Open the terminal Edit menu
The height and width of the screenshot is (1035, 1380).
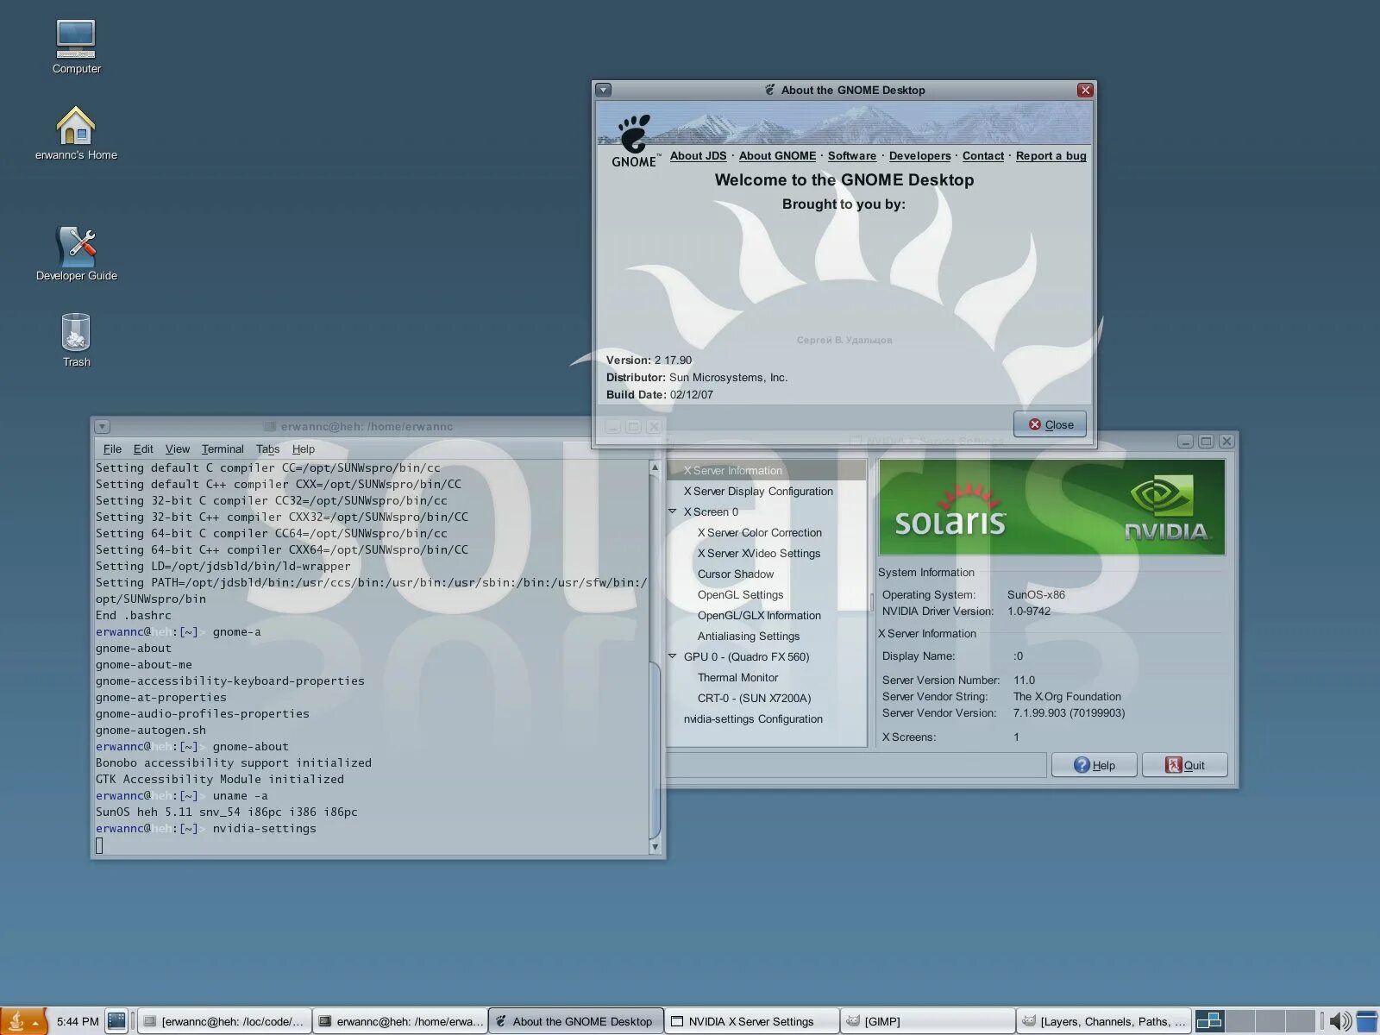143,448
